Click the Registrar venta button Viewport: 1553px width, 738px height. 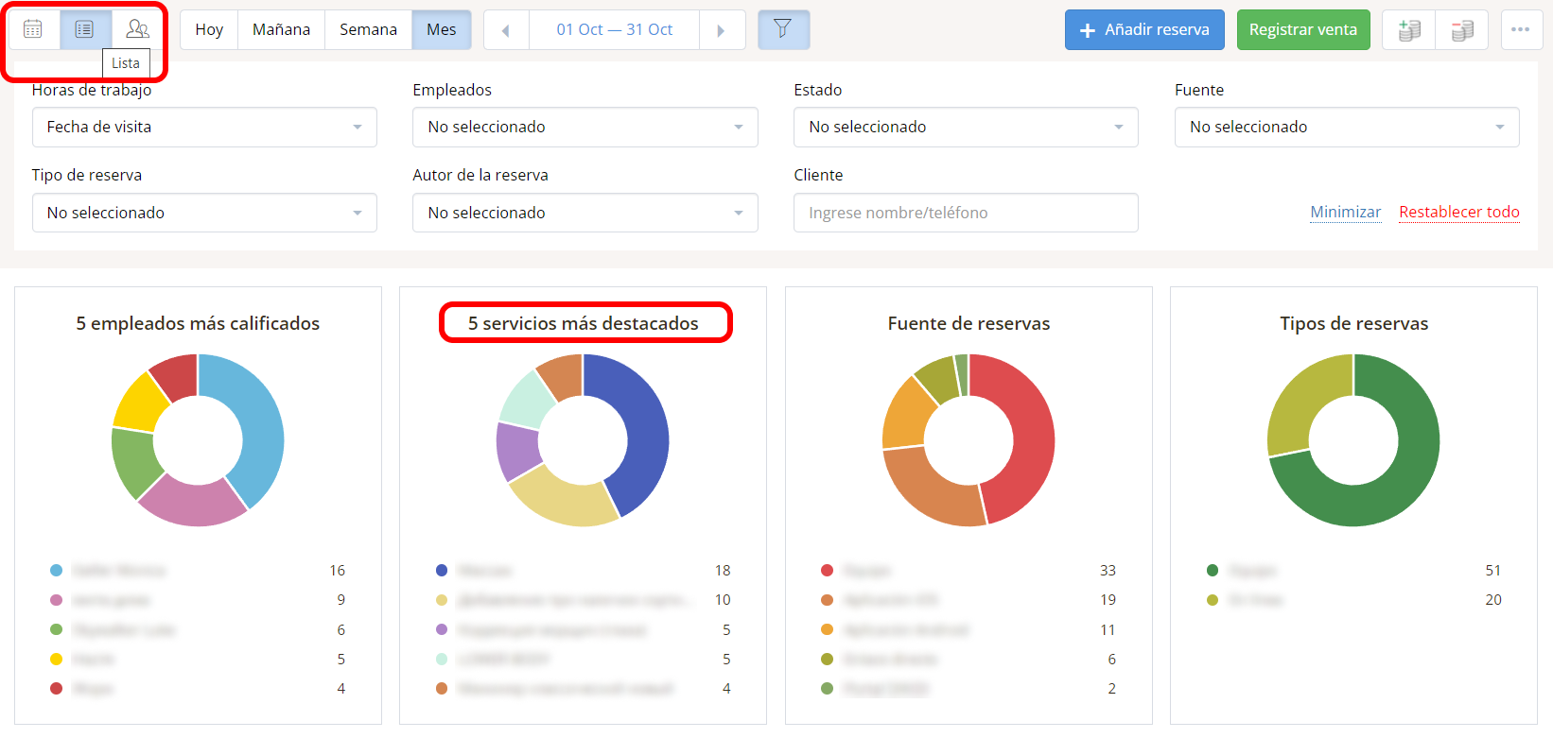click(1303, 30)
